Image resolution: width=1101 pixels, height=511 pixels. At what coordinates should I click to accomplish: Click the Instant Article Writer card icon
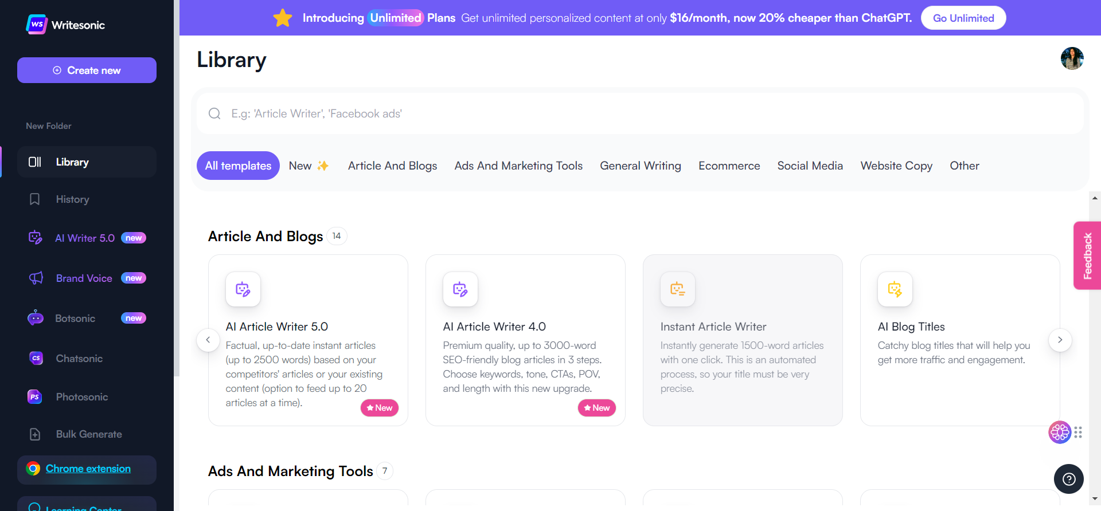pyautogui.click(x=678, y=289)
